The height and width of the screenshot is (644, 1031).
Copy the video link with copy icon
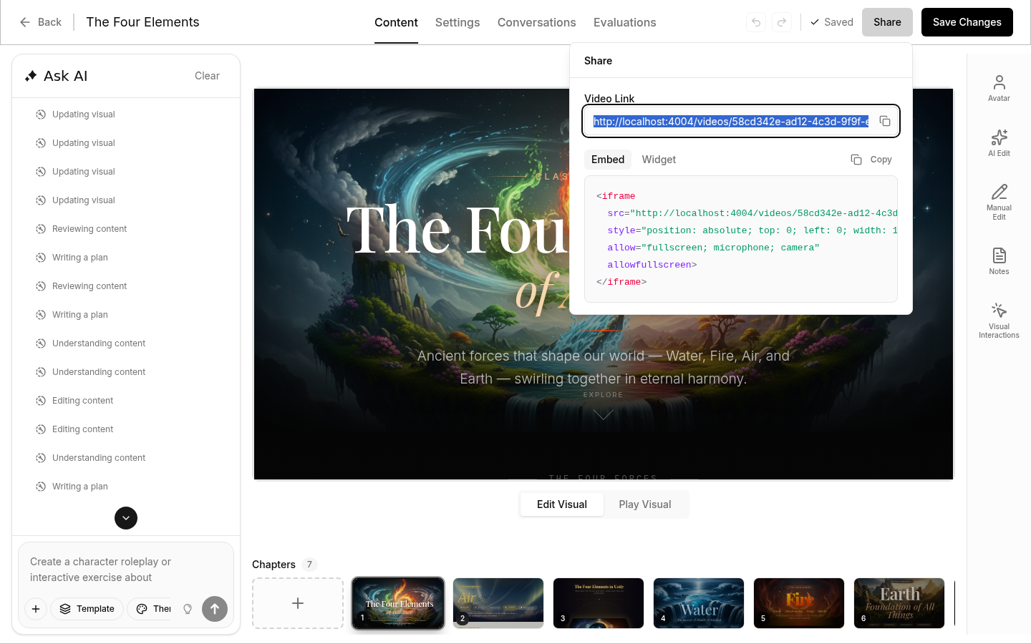point(885,121)
